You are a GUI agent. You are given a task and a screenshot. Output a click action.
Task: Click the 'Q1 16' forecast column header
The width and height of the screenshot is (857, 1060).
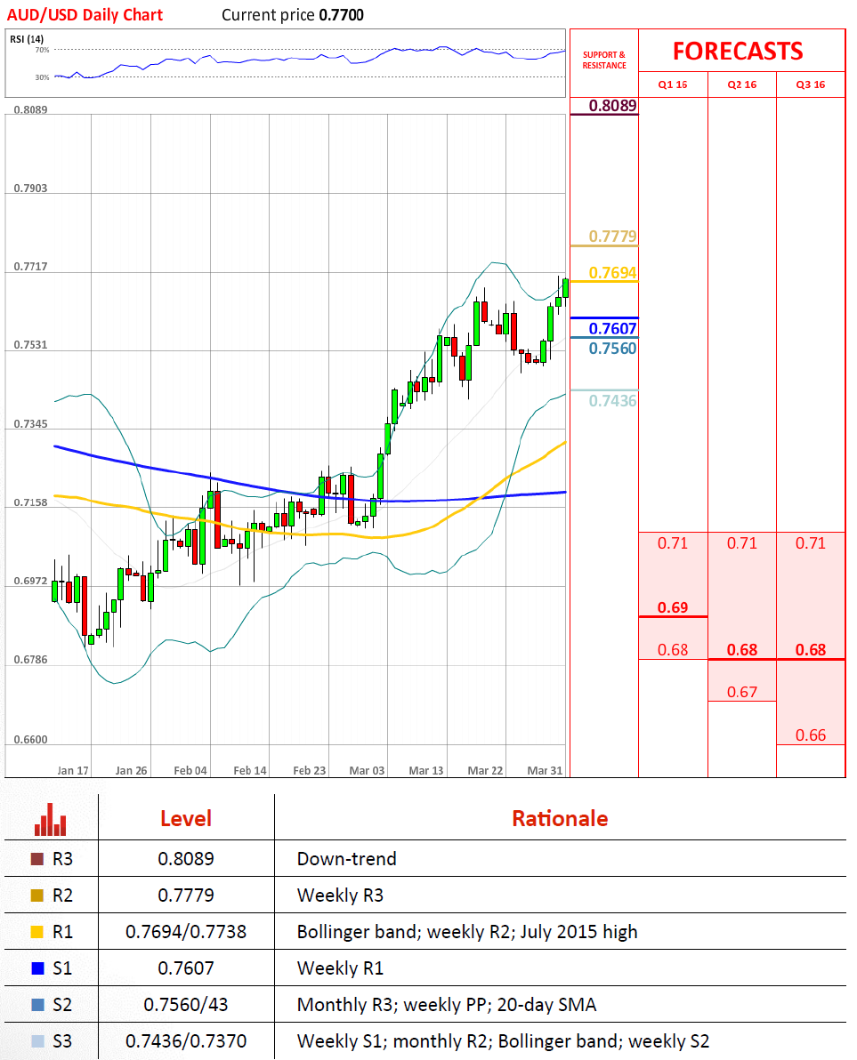click(x=673, y=84)
